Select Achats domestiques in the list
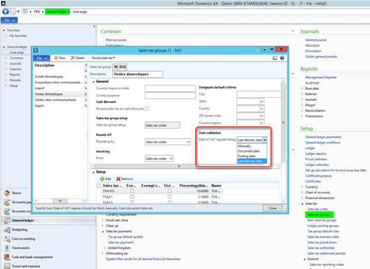Viewport: 370px width, 269px height. tap(49, 76)
